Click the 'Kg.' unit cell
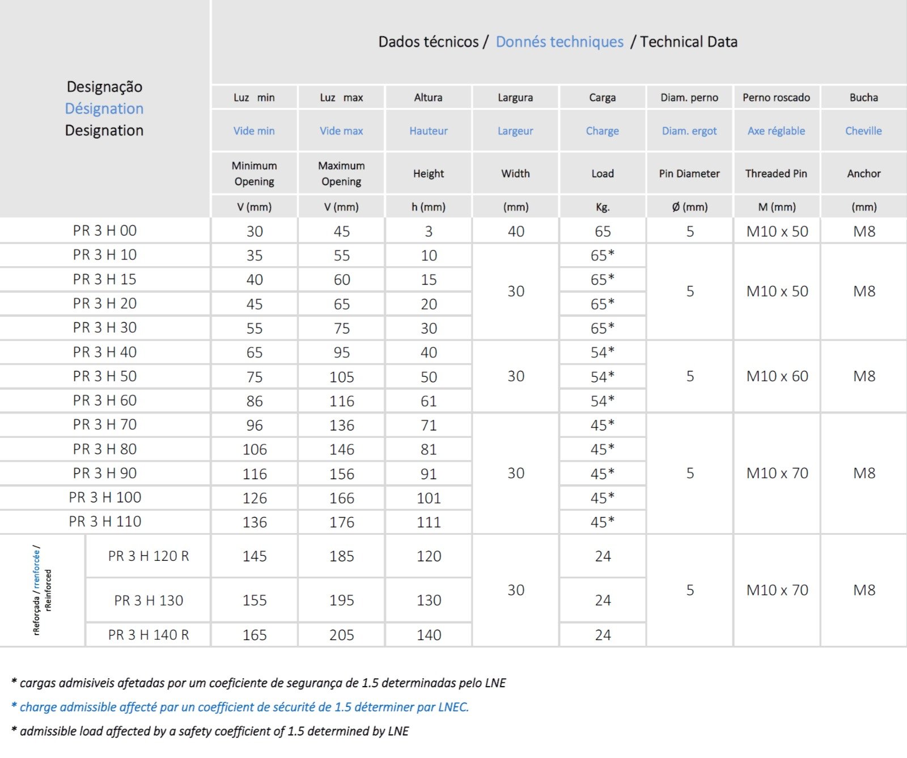This screenshot has width=907, height=758. pyautogui.click(x=603, y=207)
